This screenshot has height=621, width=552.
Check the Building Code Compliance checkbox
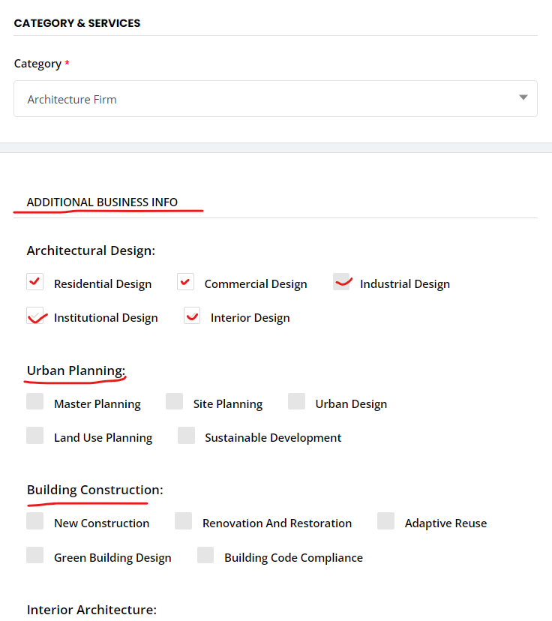point(205,555)
